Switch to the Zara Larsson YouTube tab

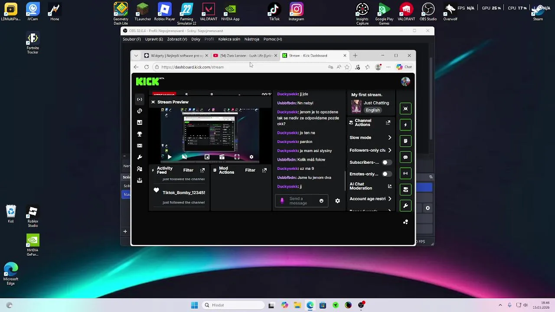pos(245,55)
